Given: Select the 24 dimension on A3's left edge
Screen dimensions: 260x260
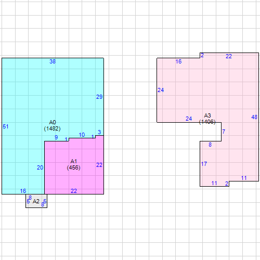Looking at the screenshot, I should click(x=161, y=90).
